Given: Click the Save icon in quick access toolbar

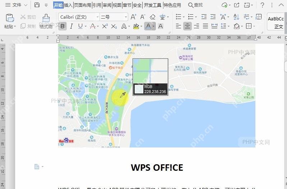Looking at the screenshot, I should click(37, 5).
